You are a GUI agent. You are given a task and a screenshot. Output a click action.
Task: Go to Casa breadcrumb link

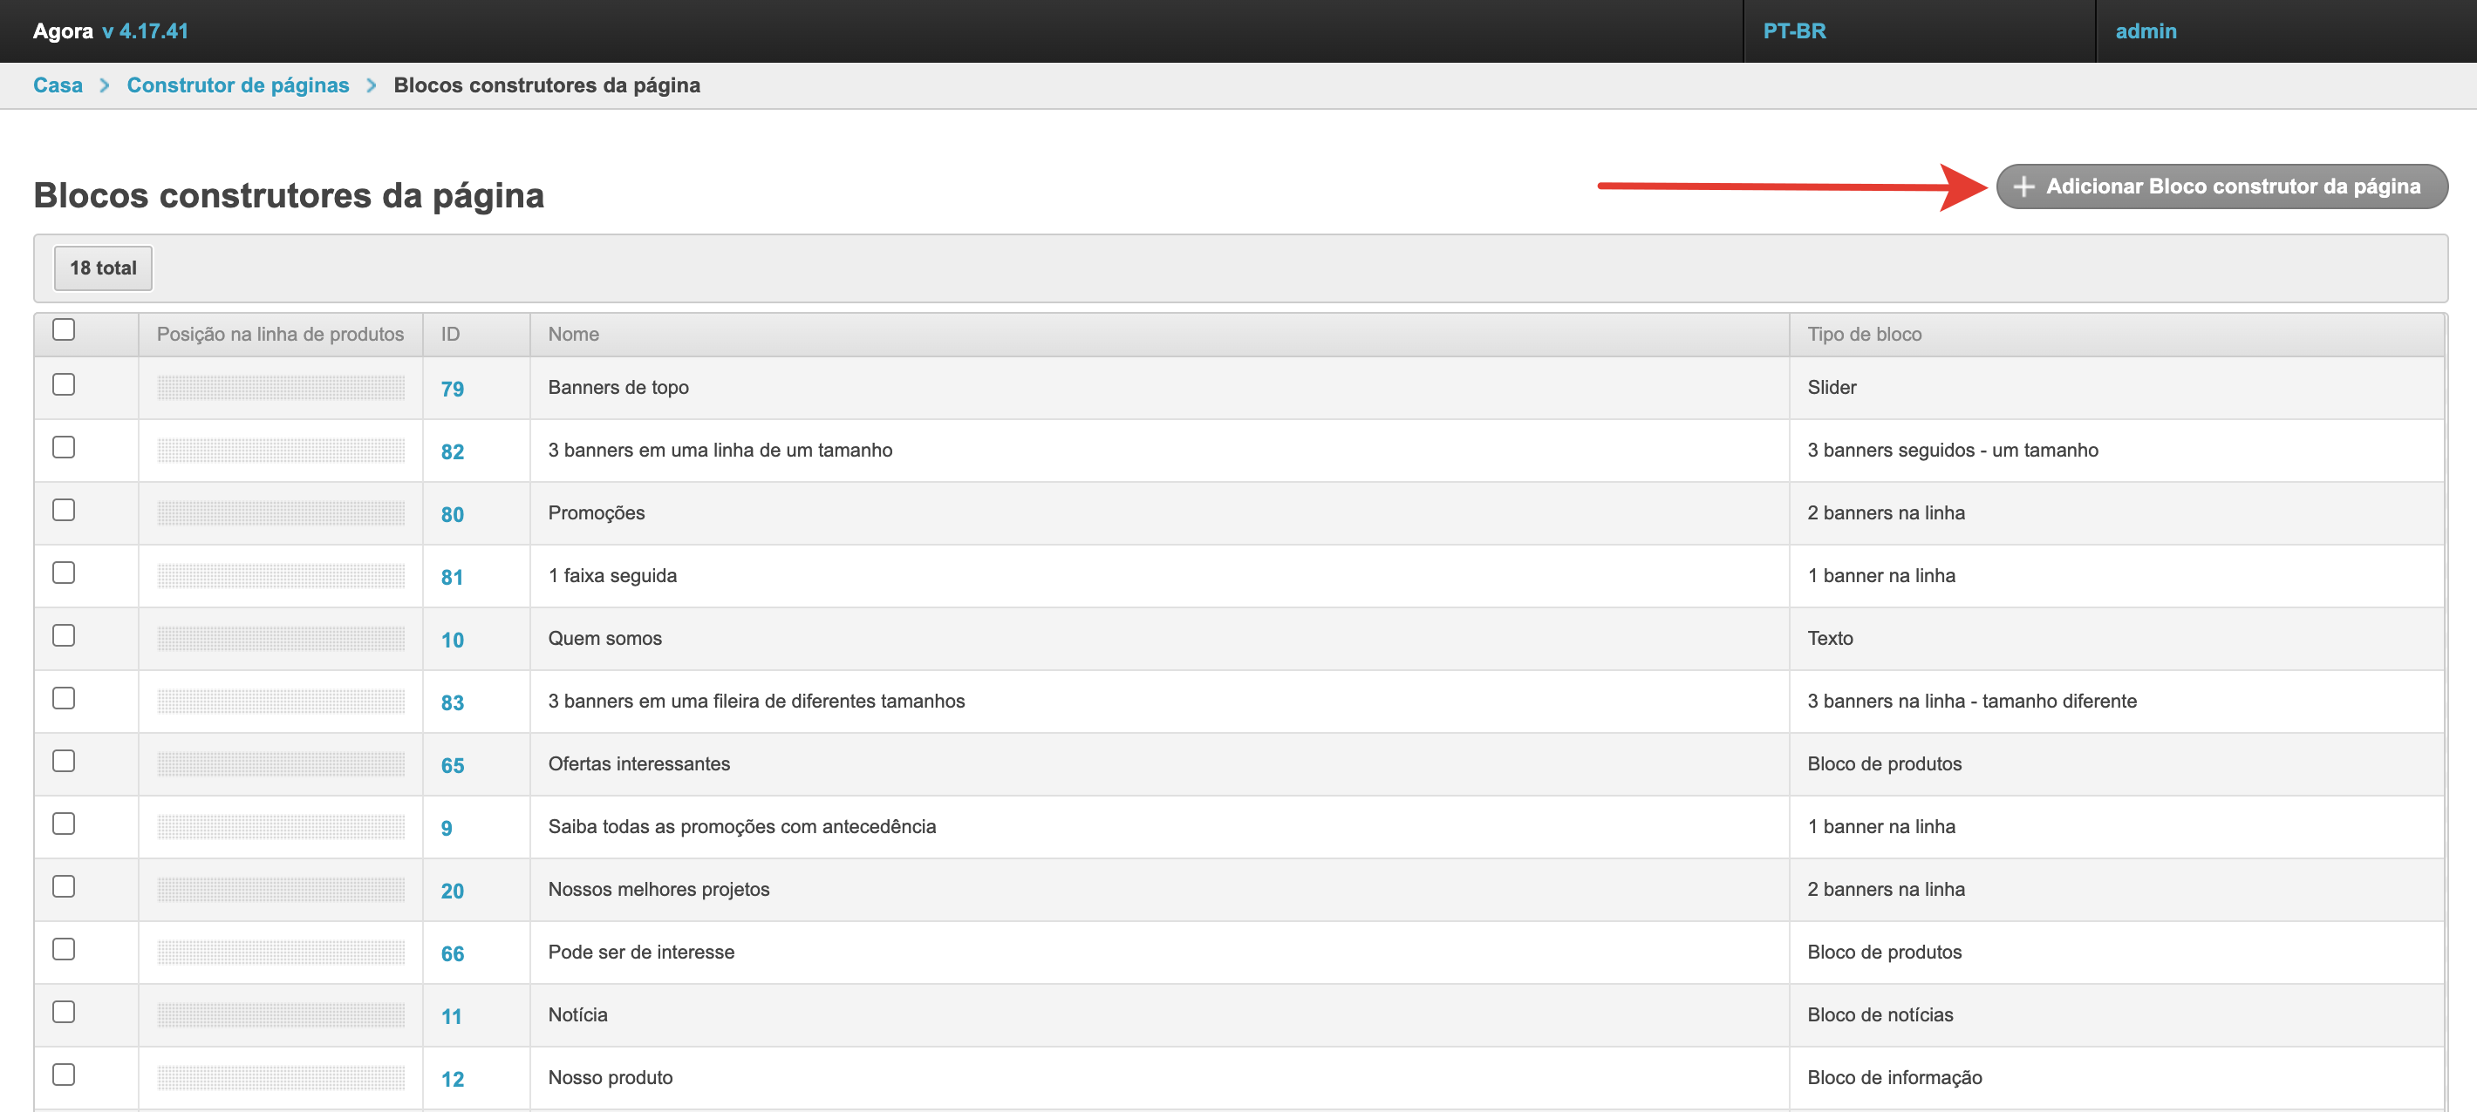(x=58, y=85)
